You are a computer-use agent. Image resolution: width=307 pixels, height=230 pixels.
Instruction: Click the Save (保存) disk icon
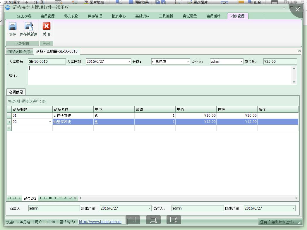[13, 26]
